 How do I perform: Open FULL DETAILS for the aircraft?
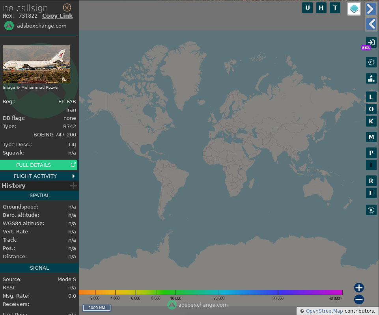39,165
